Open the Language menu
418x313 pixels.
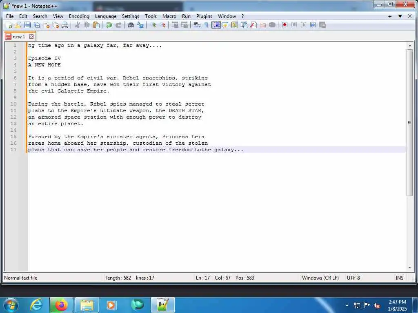(106, 16)
